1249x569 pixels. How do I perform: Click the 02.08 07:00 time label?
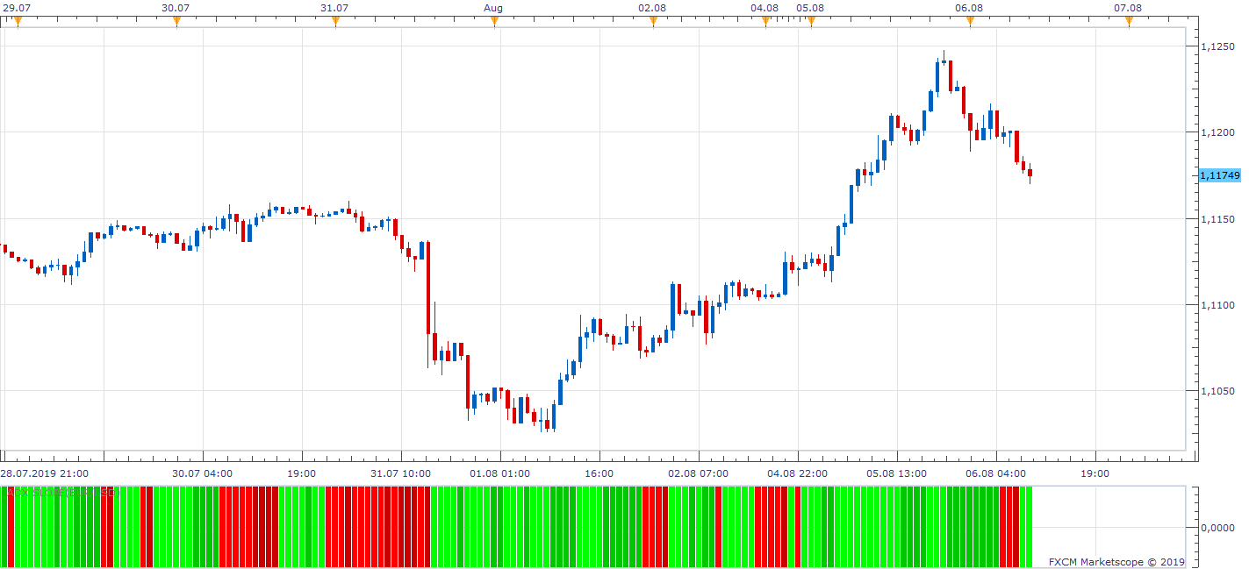click(698, 473)
